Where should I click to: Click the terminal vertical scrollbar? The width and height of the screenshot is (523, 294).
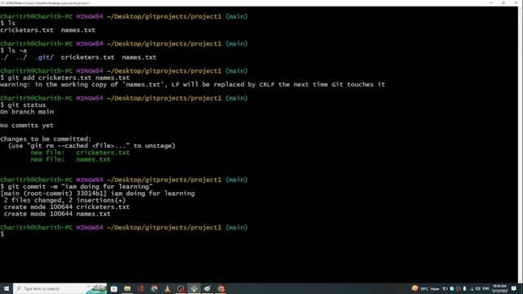[521, 145]
